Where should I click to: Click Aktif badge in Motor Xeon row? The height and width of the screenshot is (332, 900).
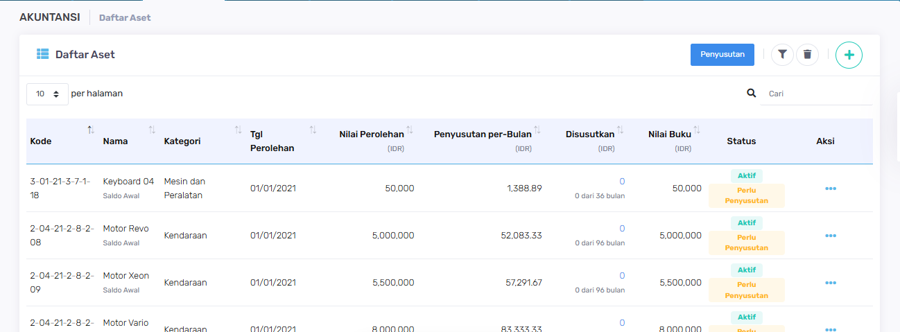pyautogui.click(x=747, y=270)
